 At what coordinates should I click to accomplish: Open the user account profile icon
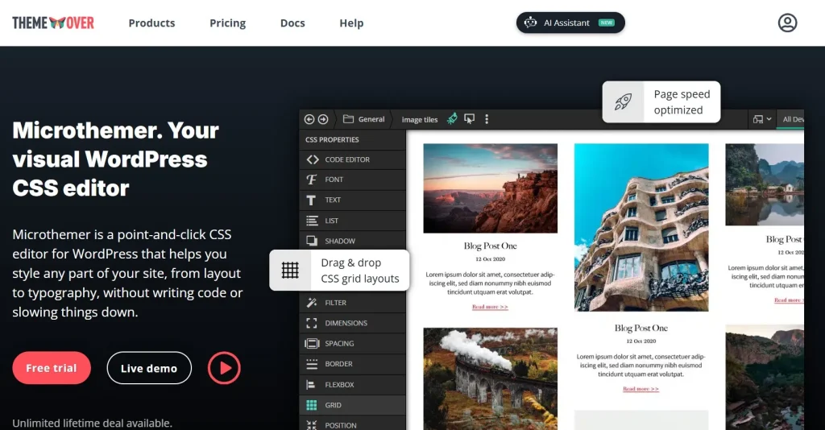coord(787,23)
